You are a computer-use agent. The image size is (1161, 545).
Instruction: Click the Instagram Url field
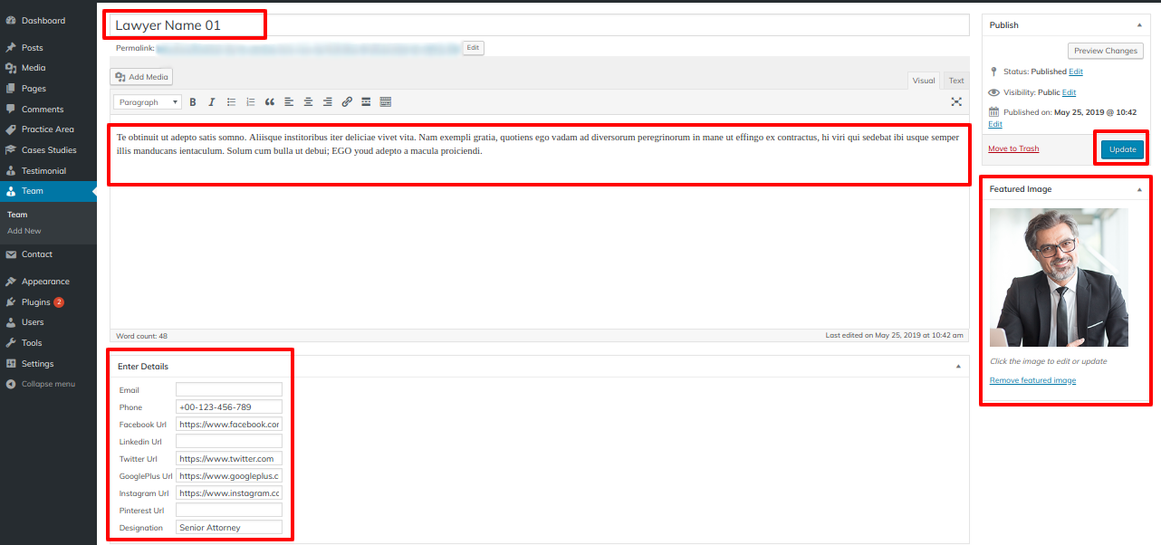[x=229, y=493]
